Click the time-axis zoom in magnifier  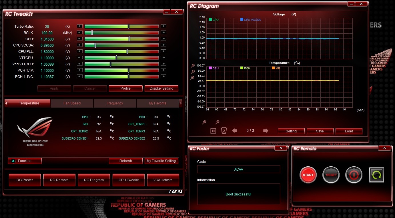coord(204,122)
